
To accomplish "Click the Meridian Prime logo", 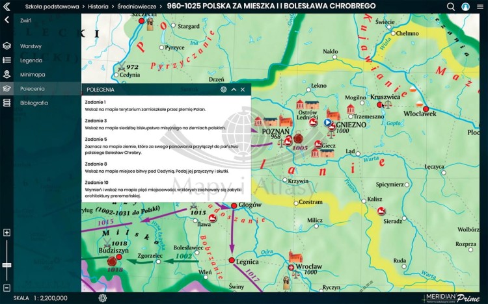I will click(x=452, y=298).
